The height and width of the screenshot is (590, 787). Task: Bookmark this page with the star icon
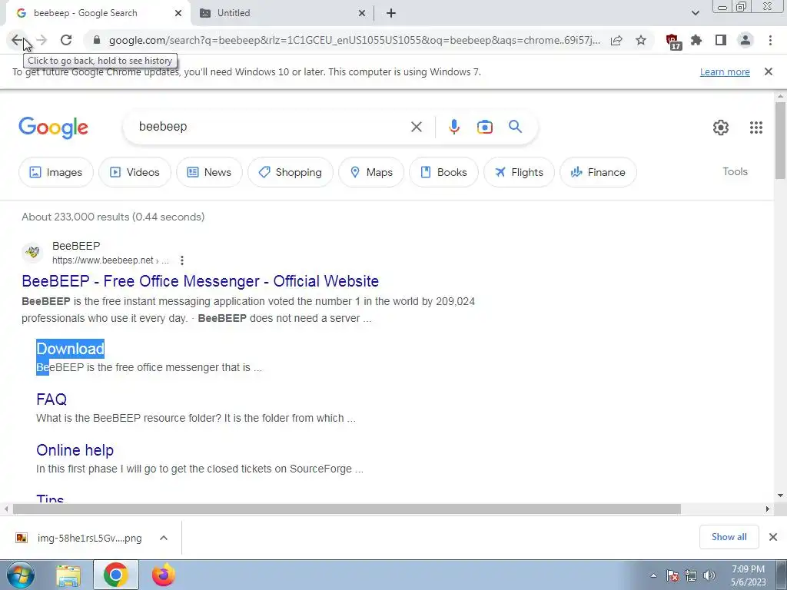[641, 40]
